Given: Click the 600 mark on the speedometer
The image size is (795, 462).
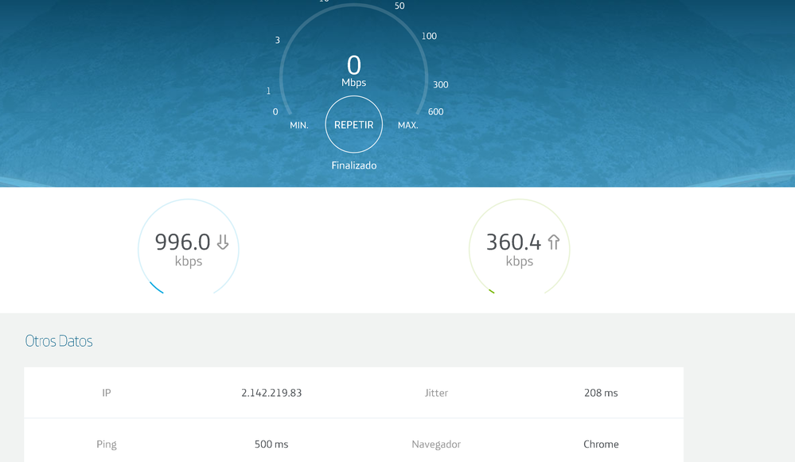Looking at the screenshot, I should point(435,112).
